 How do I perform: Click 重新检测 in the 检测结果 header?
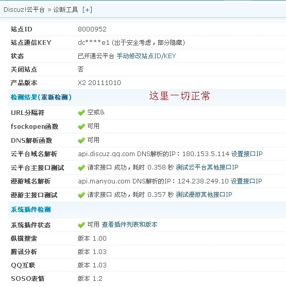[x=55, y=97]
